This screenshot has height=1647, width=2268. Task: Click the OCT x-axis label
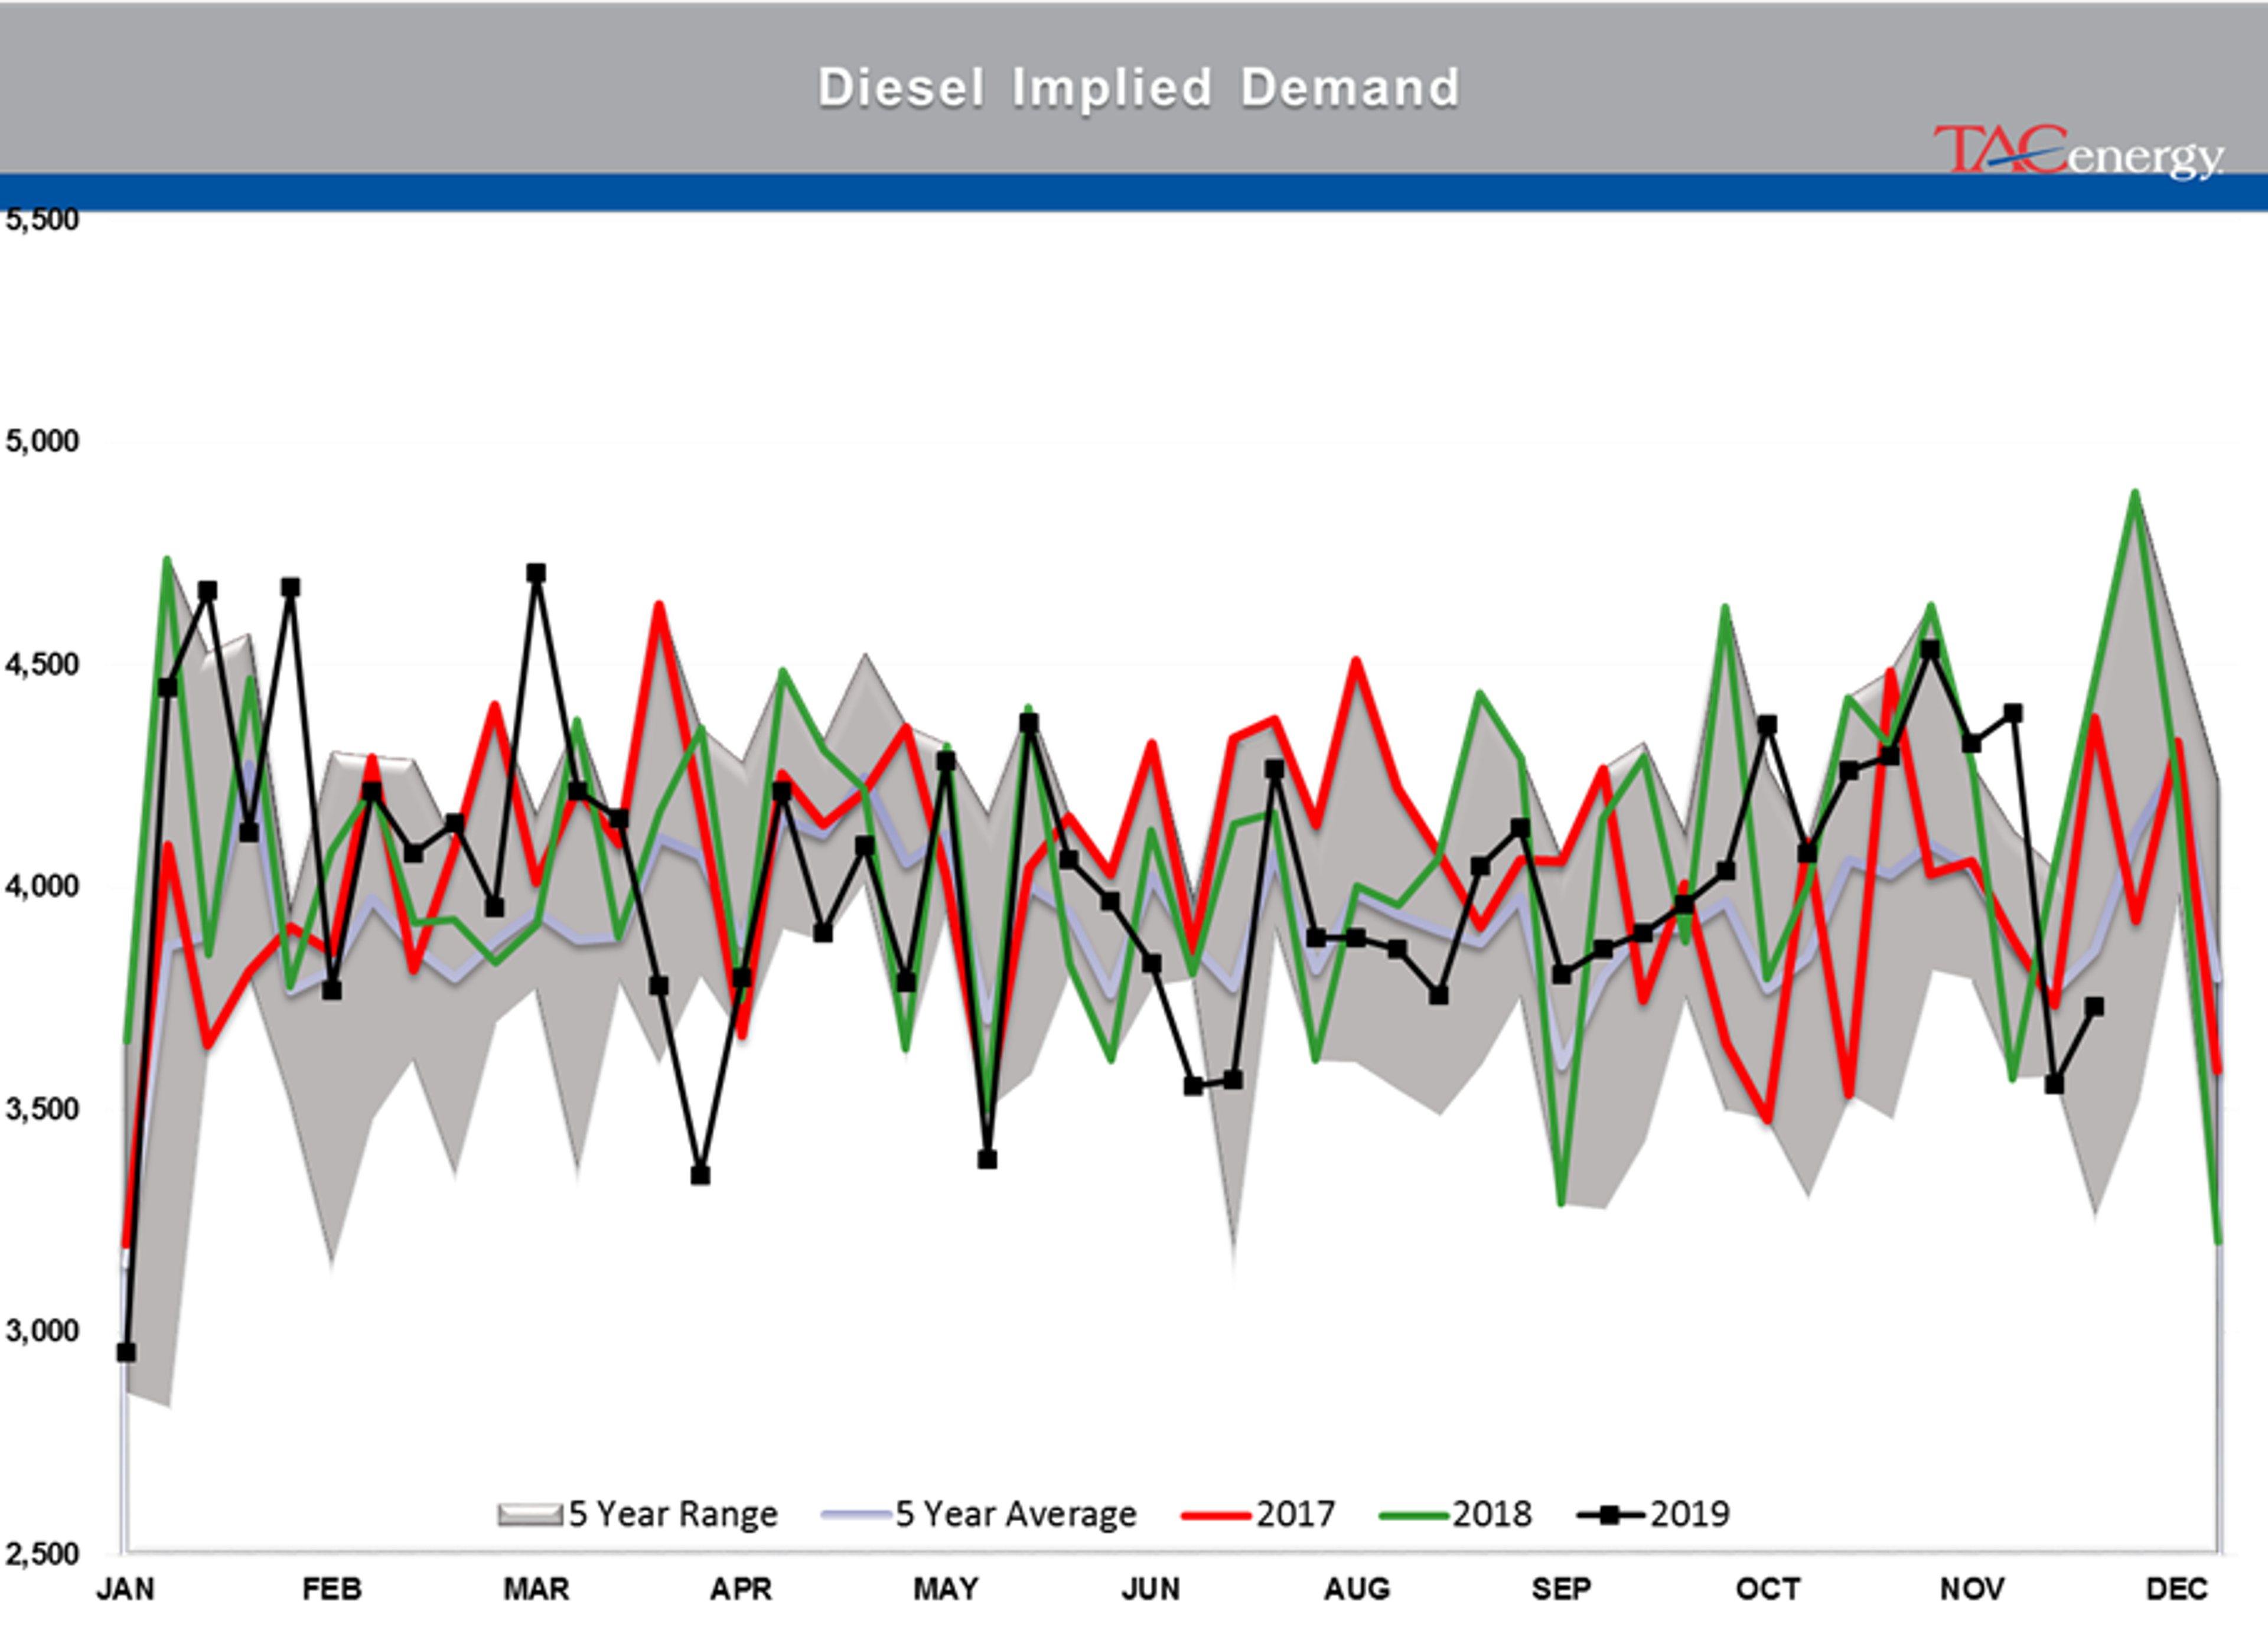(x=1768, y=1589)
